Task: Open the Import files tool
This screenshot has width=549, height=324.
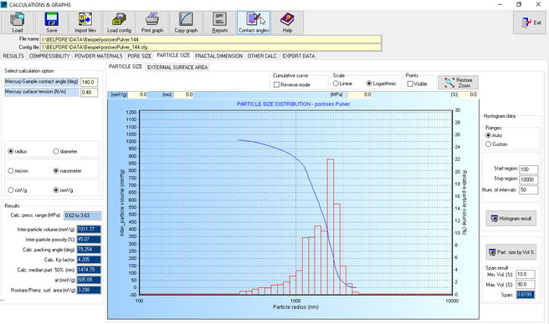Action: pos(85,19)
